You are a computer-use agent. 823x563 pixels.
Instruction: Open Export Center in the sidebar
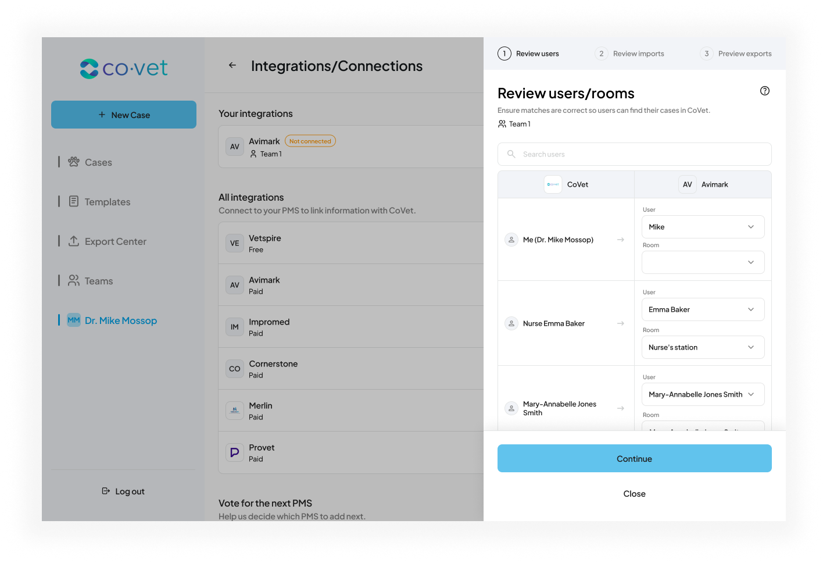[116, 241]
